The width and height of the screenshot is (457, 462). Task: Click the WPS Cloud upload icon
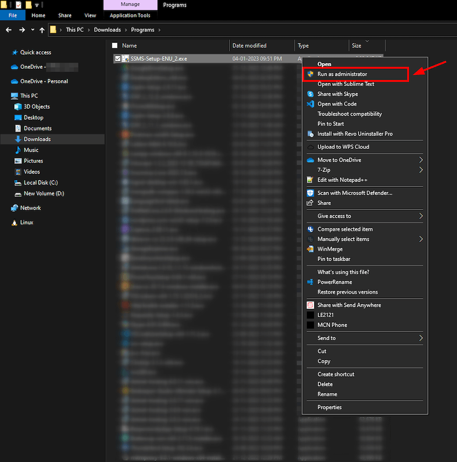310,147
